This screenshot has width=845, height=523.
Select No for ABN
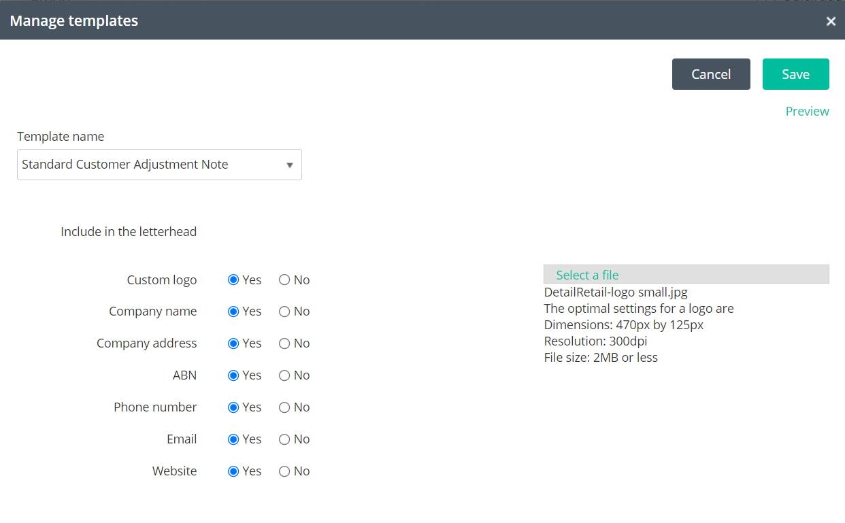coord(284,375)
